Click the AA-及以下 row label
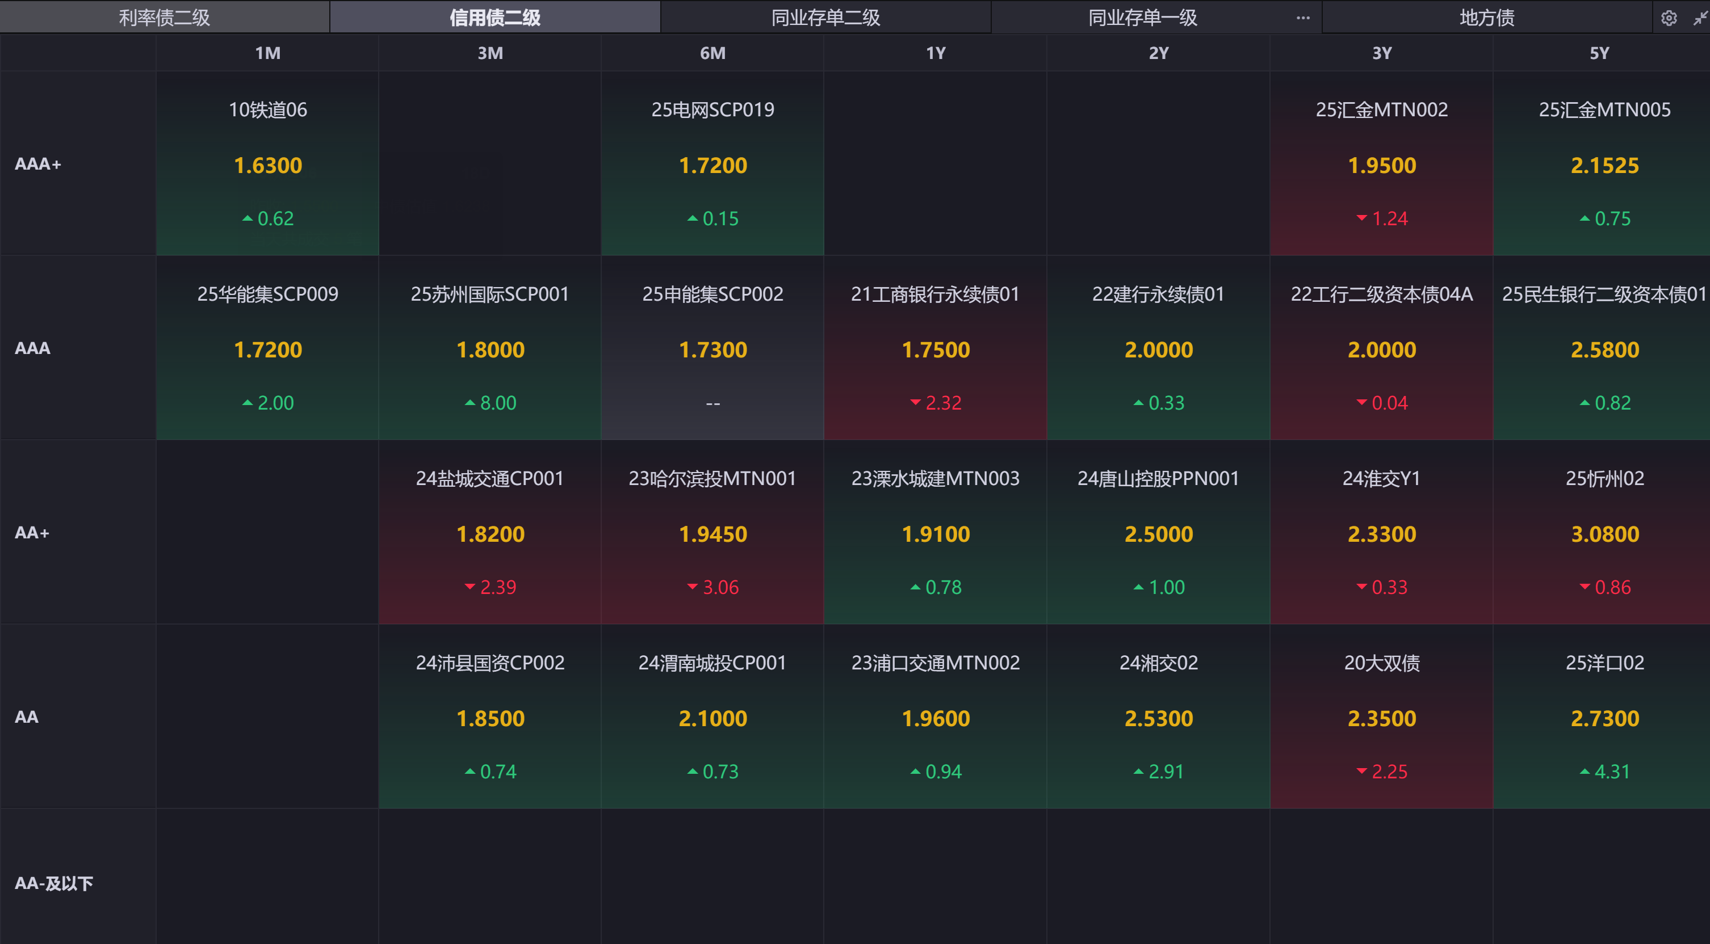Image resolution: width=1710 pixels, height=944 pixels. coord(54,883)
